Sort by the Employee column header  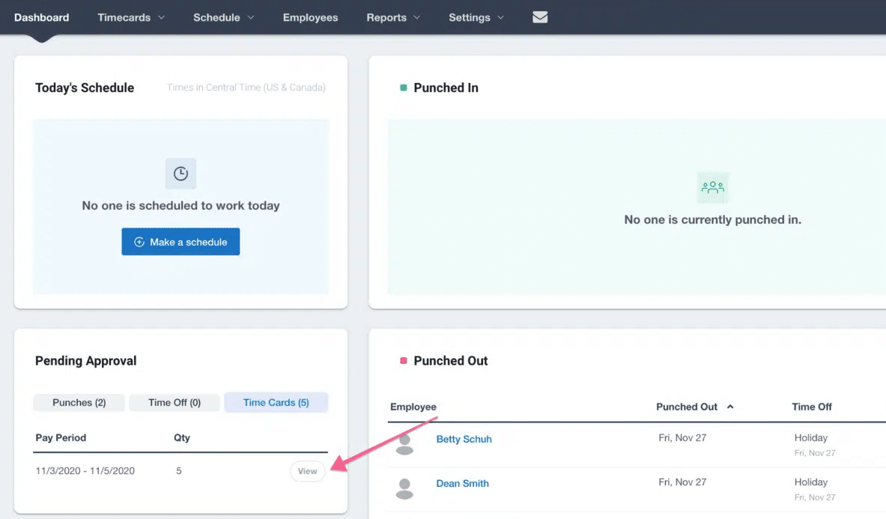point(413,407)
